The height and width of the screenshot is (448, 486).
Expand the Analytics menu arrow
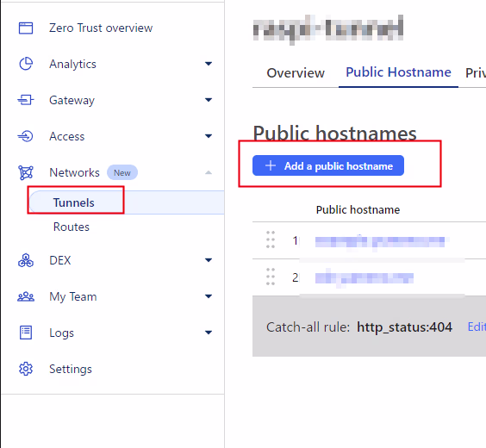(x=209, y=64)
